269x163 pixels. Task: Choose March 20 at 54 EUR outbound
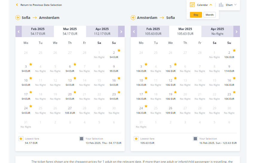pyautogui.click(x=70, y=96)
